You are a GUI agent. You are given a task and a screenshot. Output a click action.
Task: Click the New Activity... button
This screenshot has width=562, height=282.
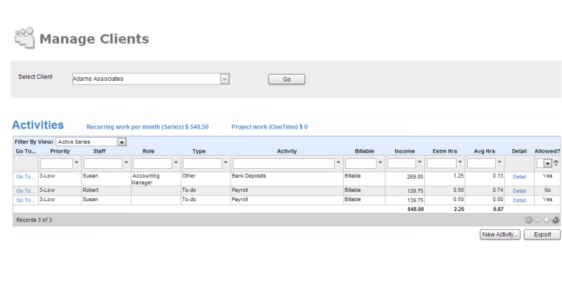pos(500,235)
